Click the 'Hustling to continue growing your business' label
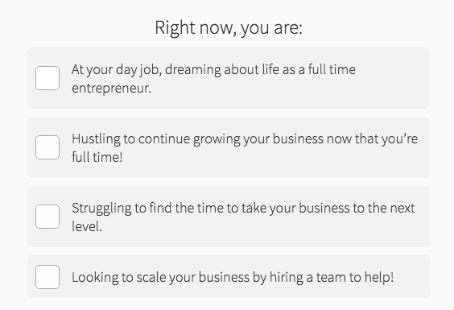 [245, 148]
